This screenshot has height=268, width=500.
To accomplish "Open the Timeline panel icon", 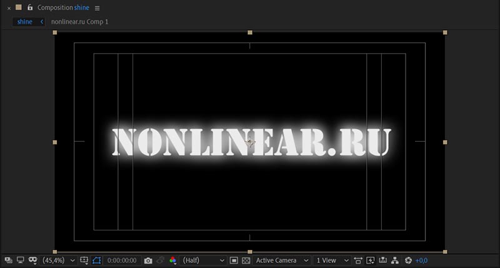I will coord(382,261).
